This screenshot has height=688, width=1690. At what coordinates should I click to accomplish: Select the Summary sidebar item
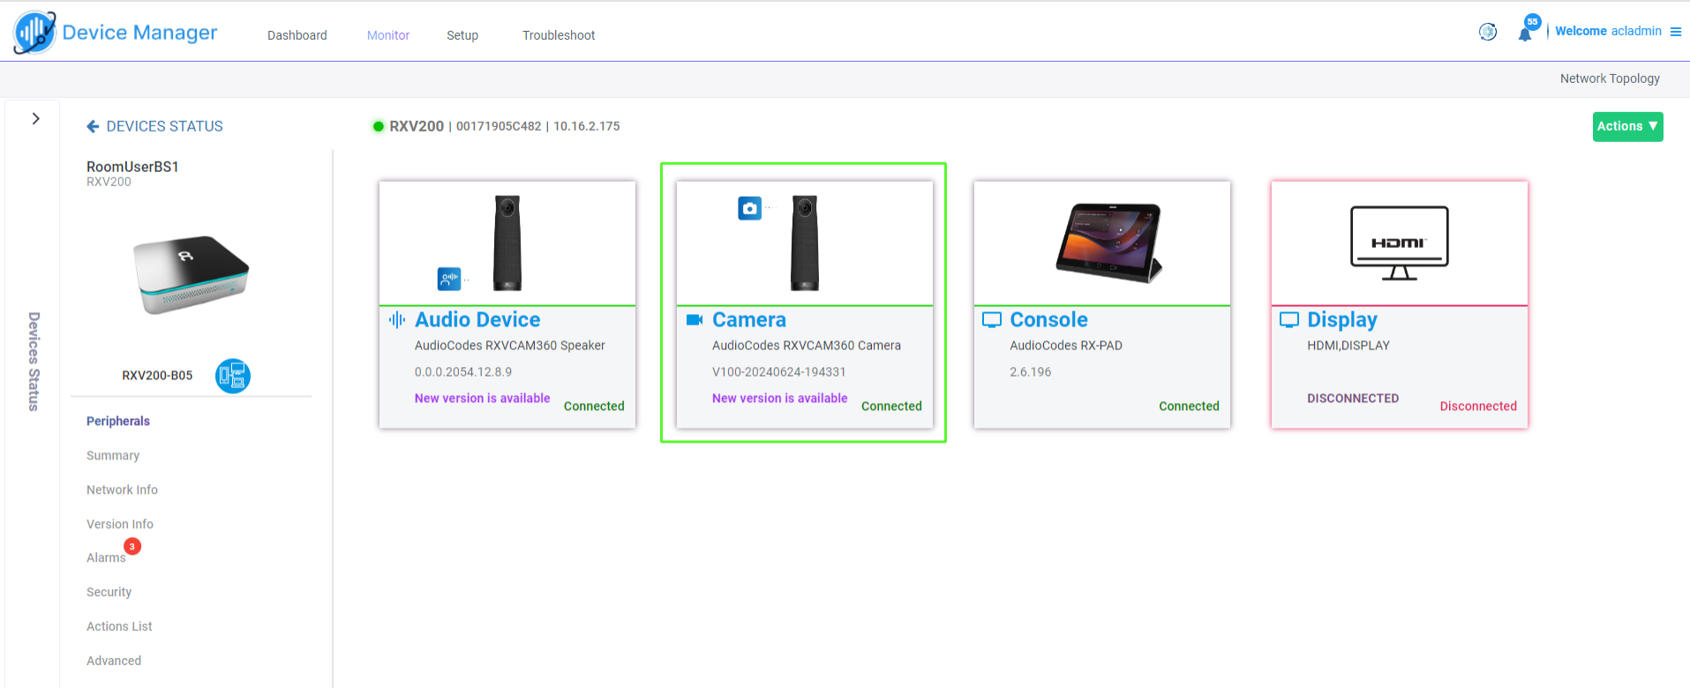click(113, 455)
